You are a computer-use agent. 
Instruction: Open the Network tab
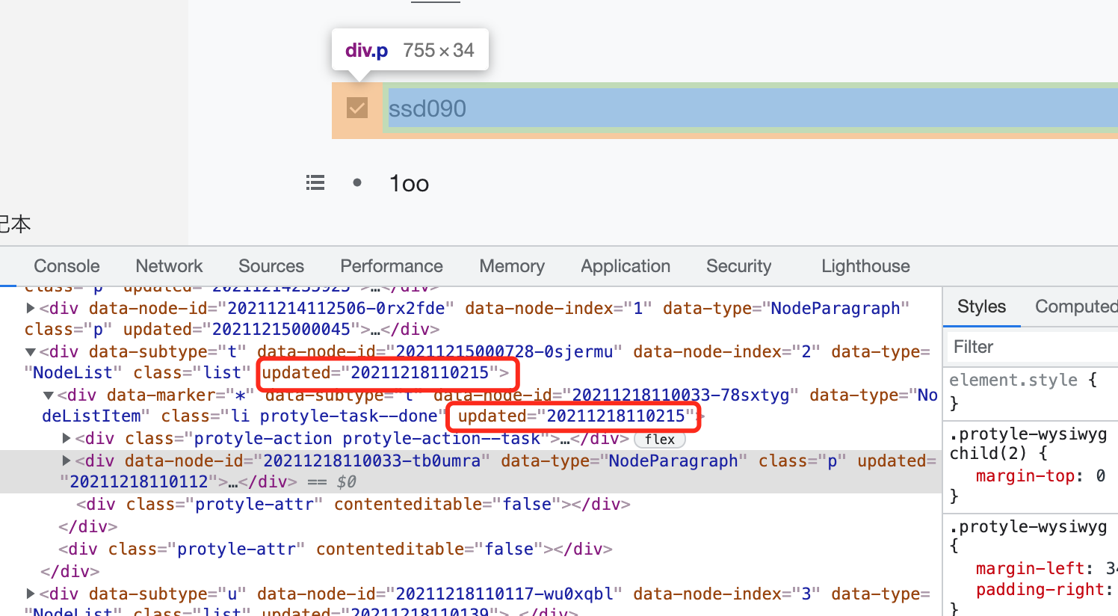pos(169,266)
